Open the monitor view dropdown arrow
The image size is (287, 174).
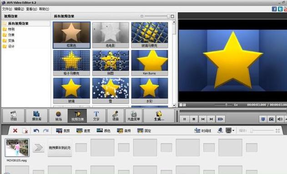(x=233, y=130)
